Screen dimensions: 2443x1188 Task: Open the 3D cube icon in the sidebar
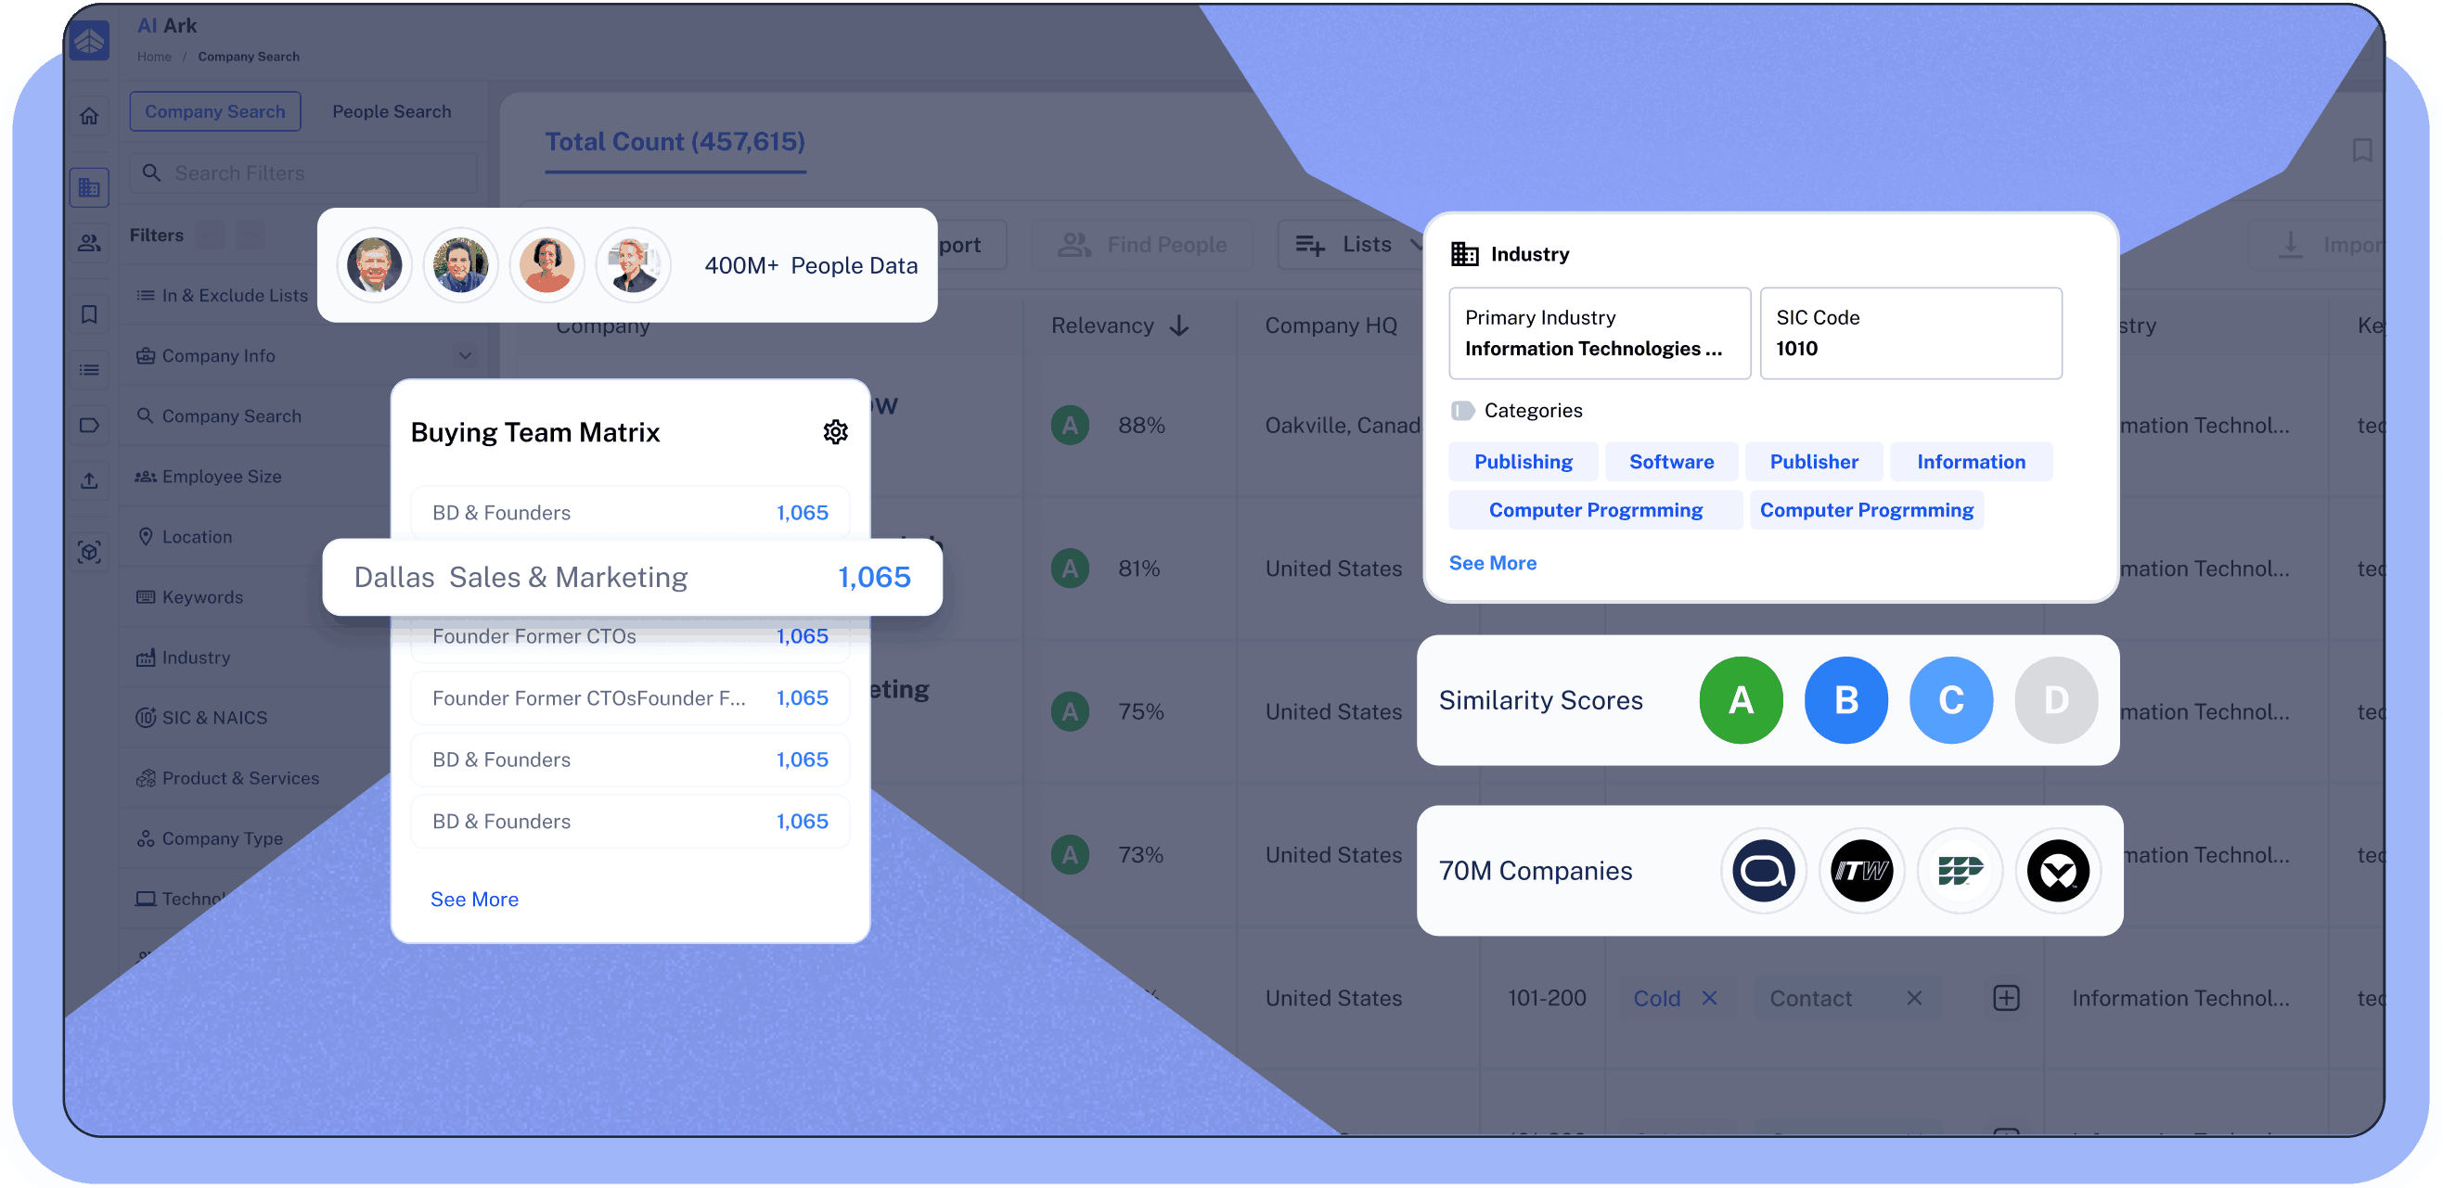tap(89, 551)
